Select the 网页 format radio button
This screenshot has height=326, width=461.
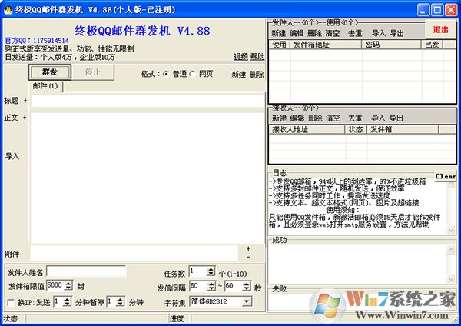click(192, 74)
